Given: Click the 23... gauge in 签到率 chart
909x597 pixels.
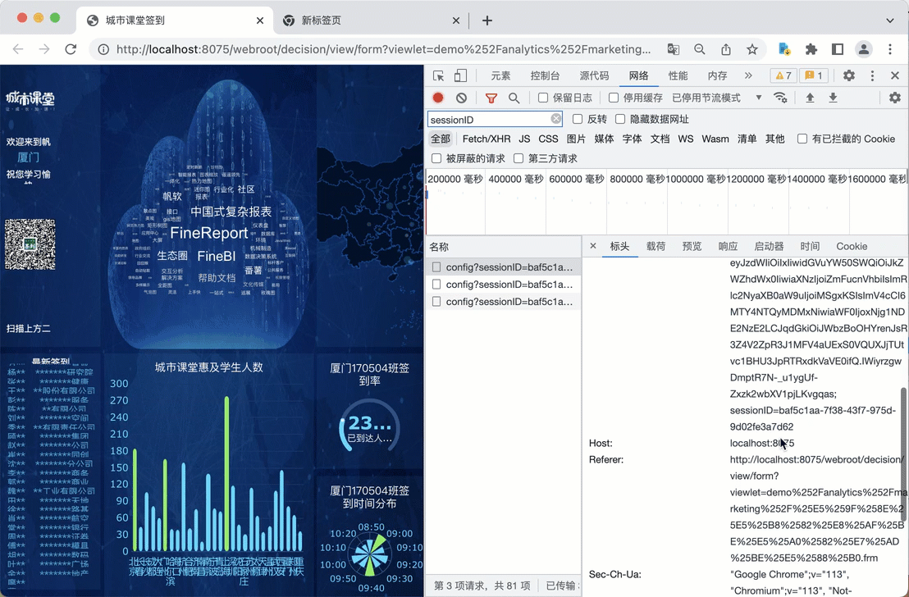Looking at the screenshot, I should tap(369, 426).
